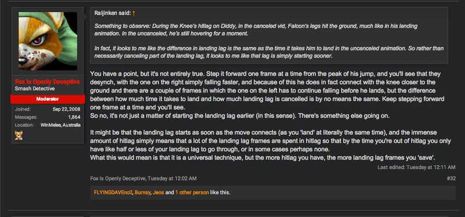The image size is (465, 217).
Task: Open the WinMelee, Australia location link
Action: coord(60,125)
